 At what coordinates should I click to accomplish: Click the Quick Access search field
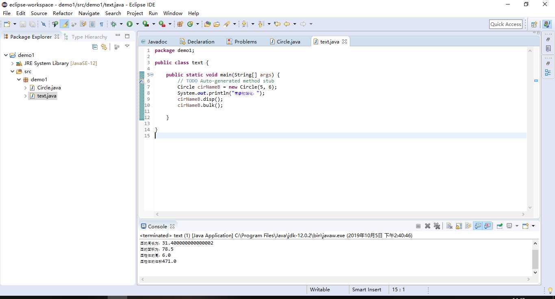click(x=506, y=24)
